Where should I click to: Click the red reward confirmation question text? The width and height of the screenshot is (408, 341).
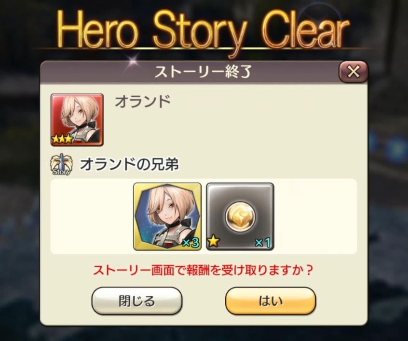pos(203,270)
